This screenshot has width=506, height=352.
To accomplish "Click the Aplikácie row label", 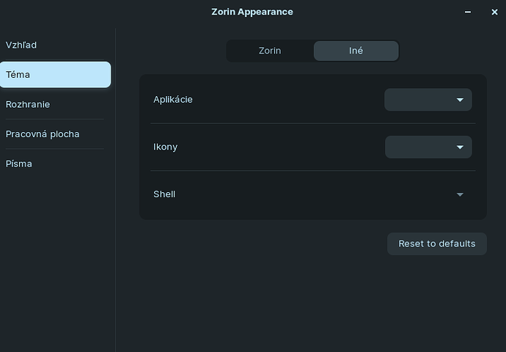I will pyautogui.click(x=173, y=100).
